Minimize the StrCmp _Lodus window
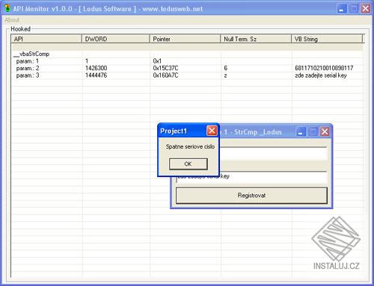Image resolution: width=374 pixels, height=286 pixels. click(301, 132)
